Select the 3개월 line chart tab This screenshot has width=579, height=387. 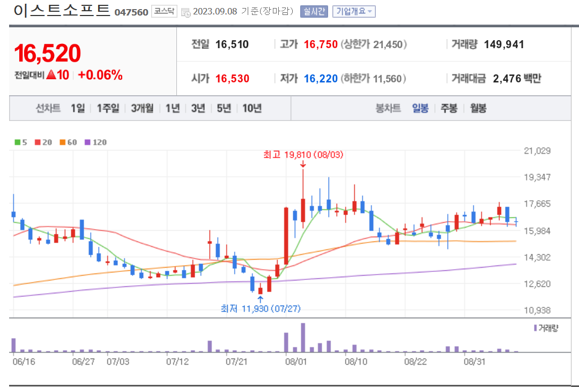pos(142,108)
